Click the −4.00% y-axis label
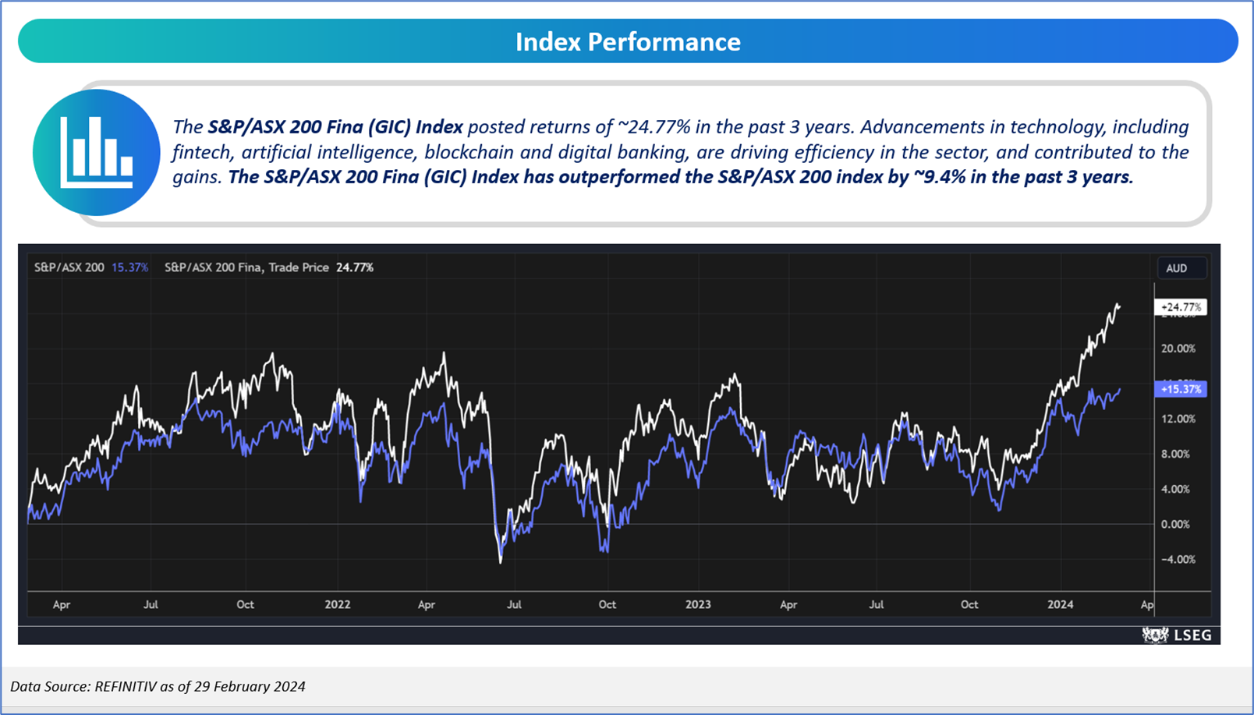 (1178, 559)
